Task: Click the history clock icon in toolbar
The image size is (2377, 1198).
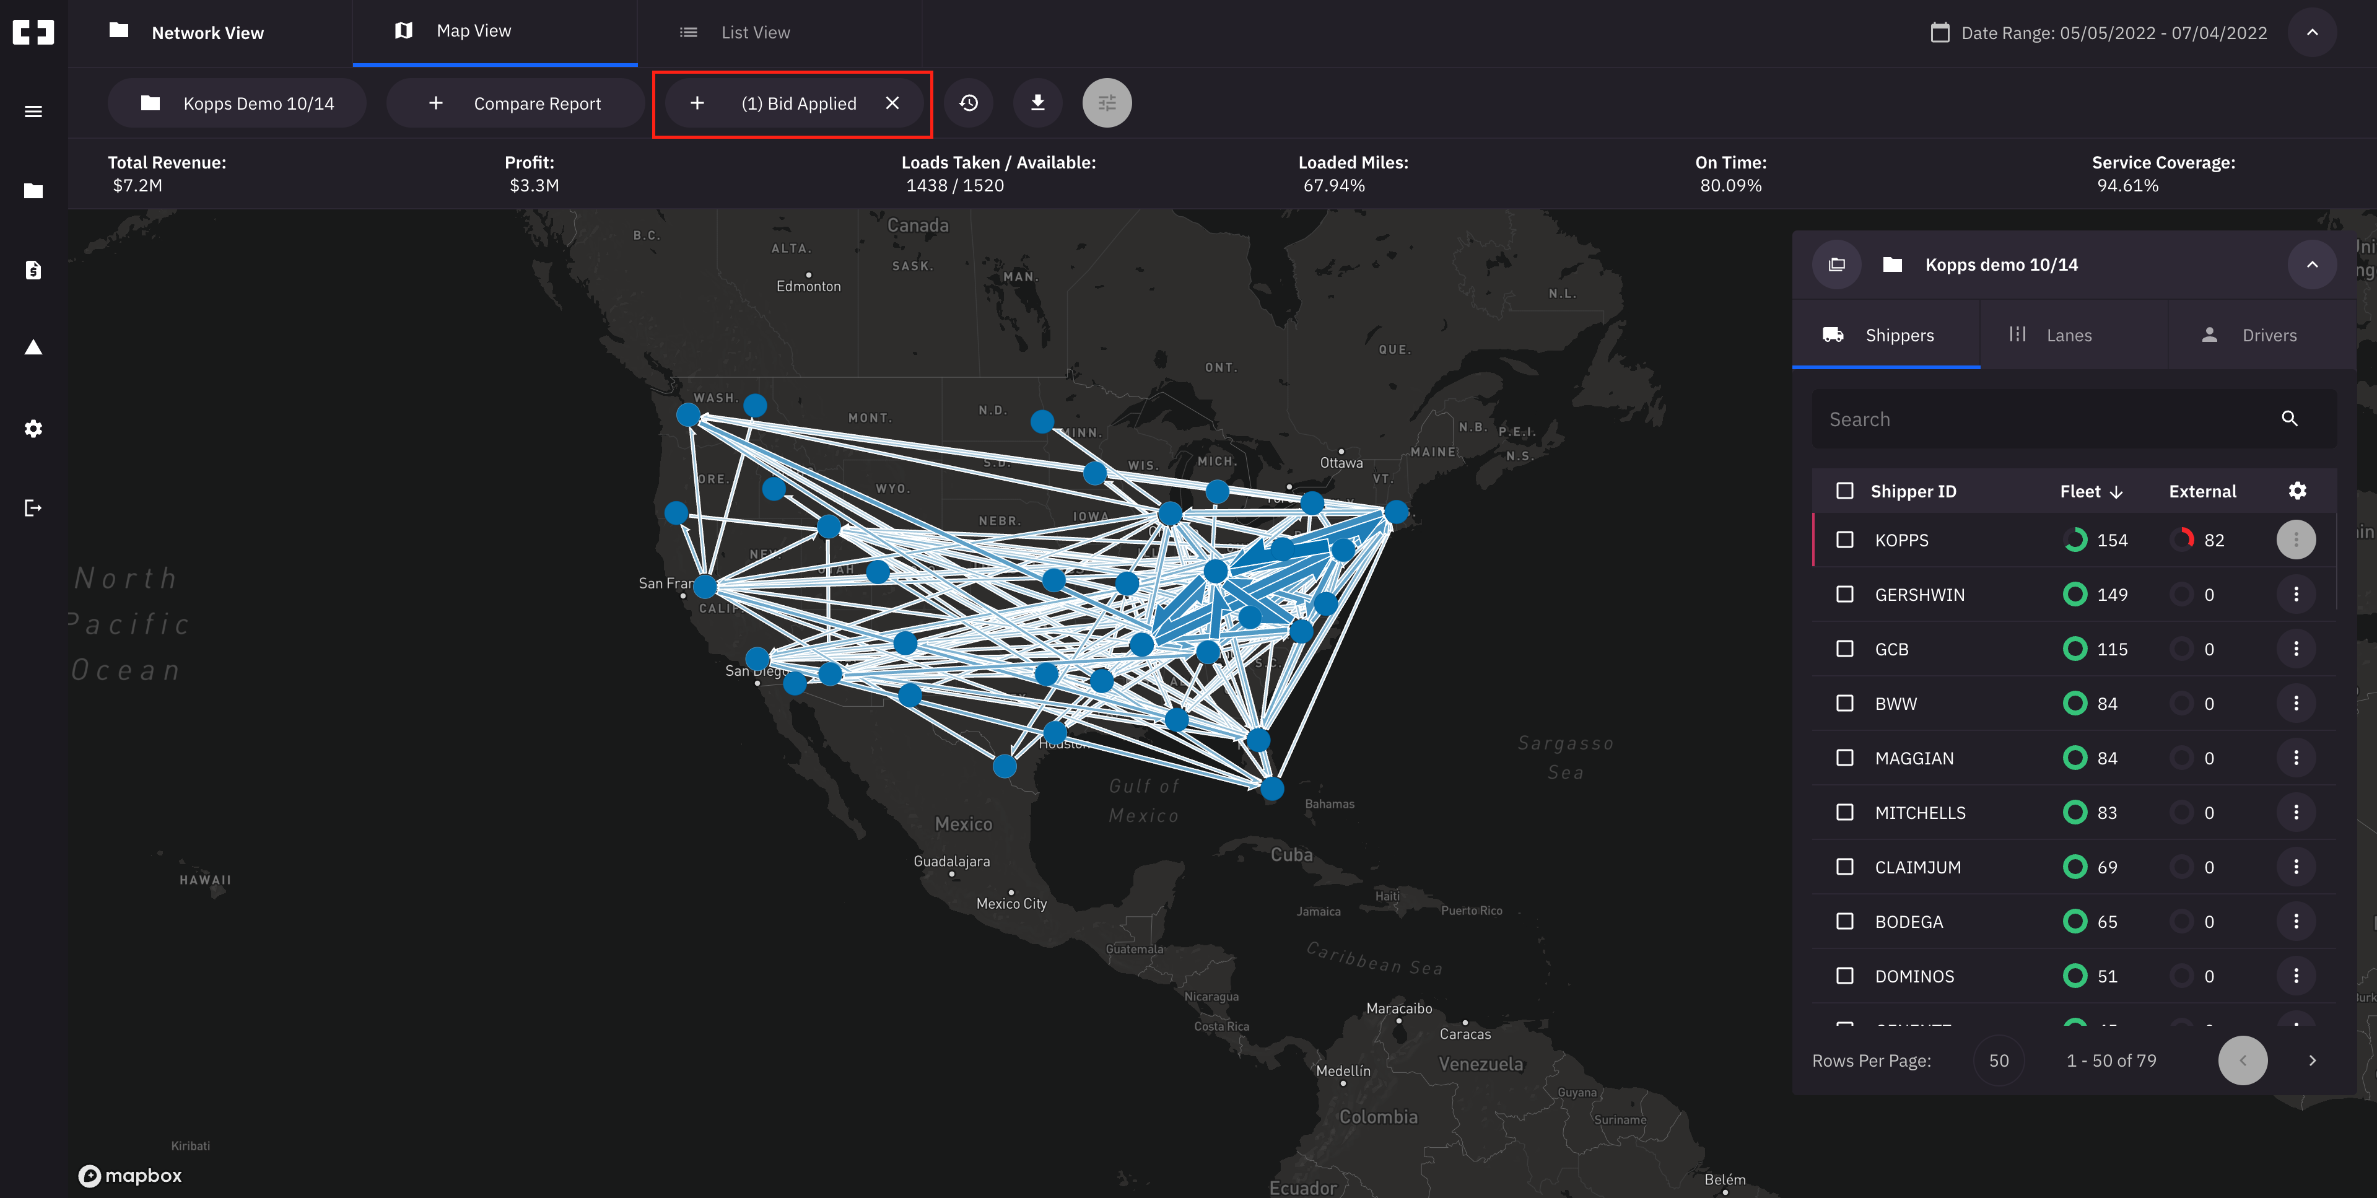Action: [968, 102]
